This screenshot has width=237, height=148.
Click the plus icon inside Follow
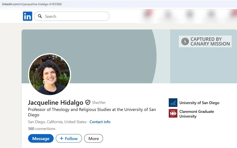tap(62, 138)
